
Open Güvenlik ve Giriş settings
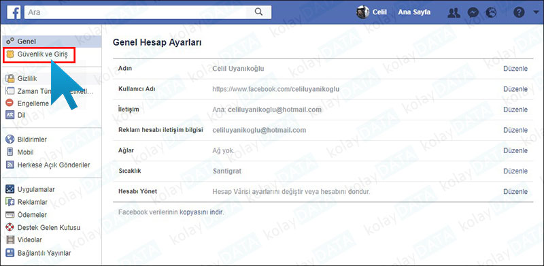[x=42, y=54]
